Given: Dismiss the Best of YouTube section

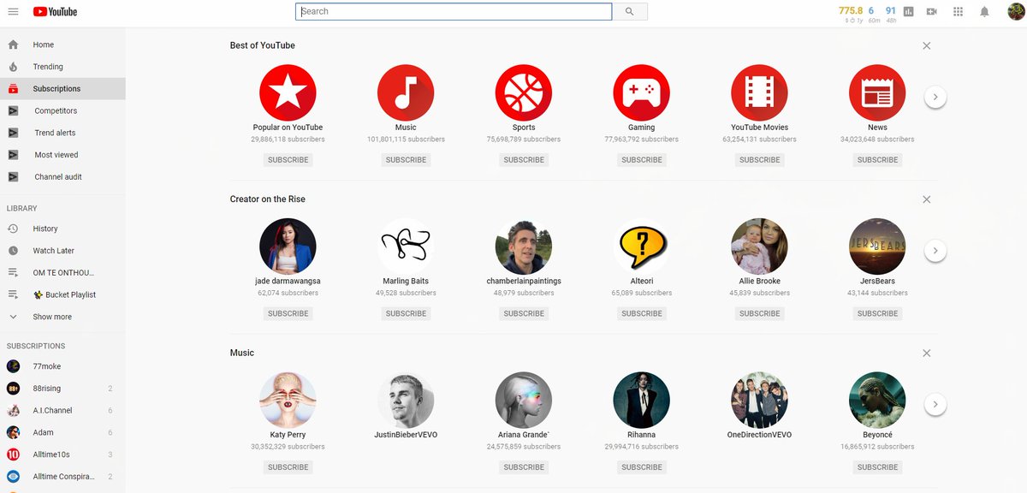Looking at the screenshot, I should coord(927,45).
